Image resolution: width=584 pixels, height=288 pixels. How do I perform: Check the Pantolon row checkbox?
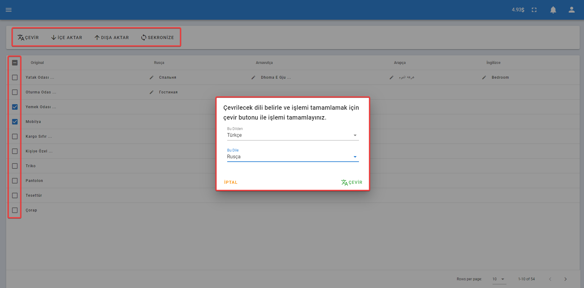pos(15,181)
